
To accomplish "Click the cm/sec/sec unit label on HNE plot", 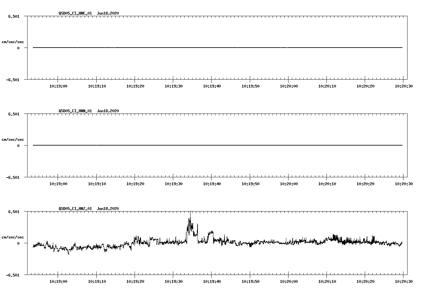I will [x=13, y=42].
